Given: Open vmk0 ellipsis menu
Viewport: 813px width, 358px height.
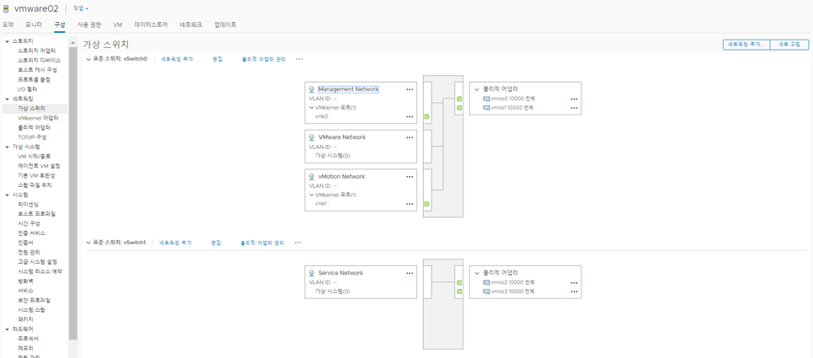Looking at the screenshot, I should coord(409,116).
